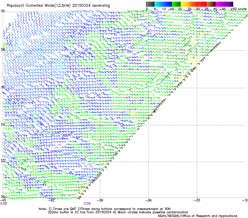Viewport: 248px width, 218px height.
Task: Click latitude label '28' on left axis
Action: [x=3, y=50]
